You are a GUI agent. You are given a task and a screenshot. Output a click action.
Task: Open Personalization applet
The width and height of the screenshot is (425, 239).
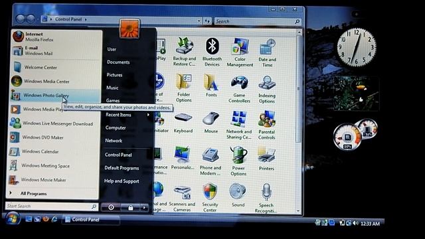pos(183,158)
